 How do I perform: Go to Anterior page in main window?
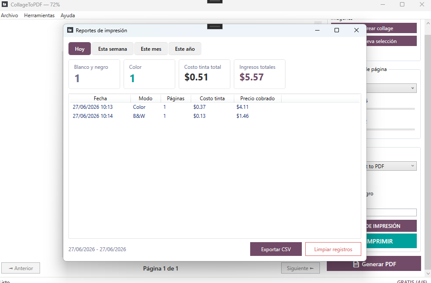pyautogui.click(x=21, y=268)
